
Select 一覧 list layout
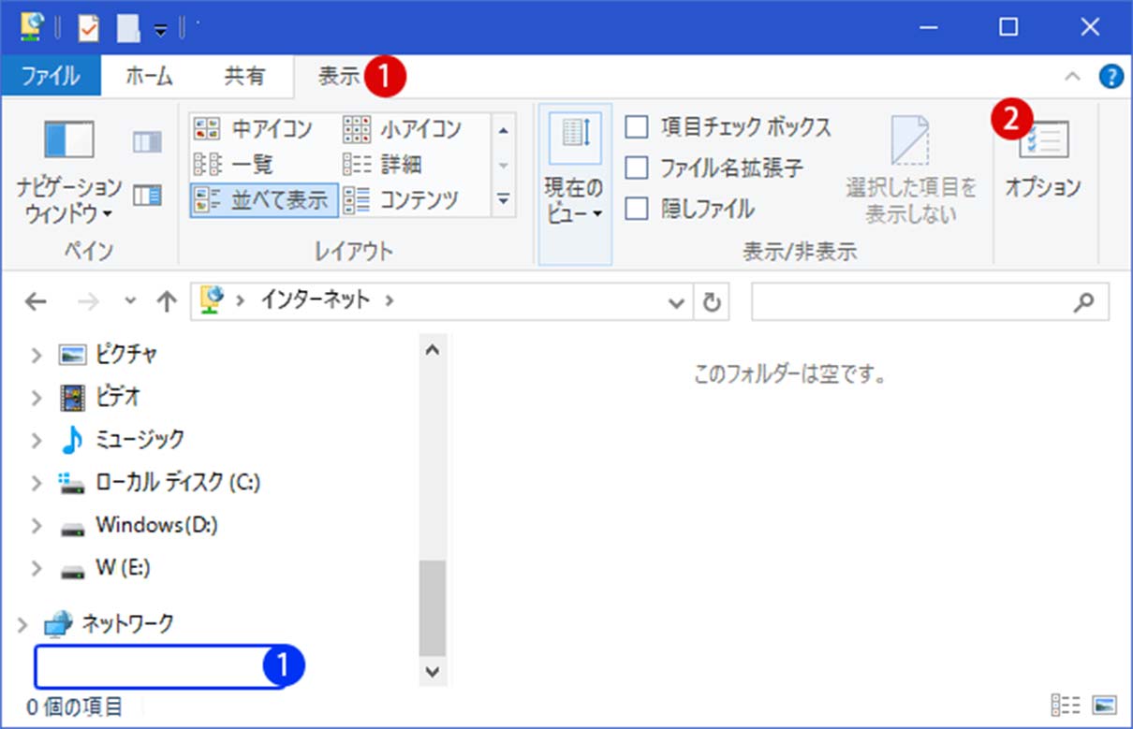pyautogui.click(x=234, y=165)
